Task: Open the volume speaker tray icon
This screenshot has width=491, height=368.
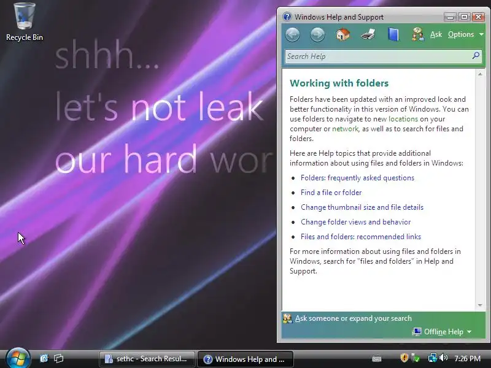Action: point(443,358)
